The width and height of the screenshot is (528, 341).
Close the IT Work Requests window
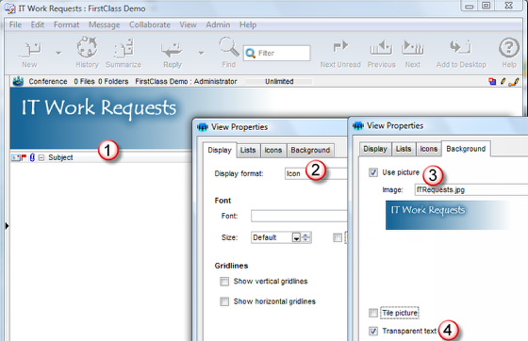click(509, 6)
